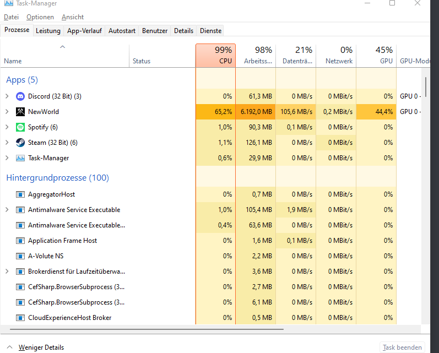This screenshot has height=353, width=439.
Task: Open the Optionen menu
Action: (40, 17)
